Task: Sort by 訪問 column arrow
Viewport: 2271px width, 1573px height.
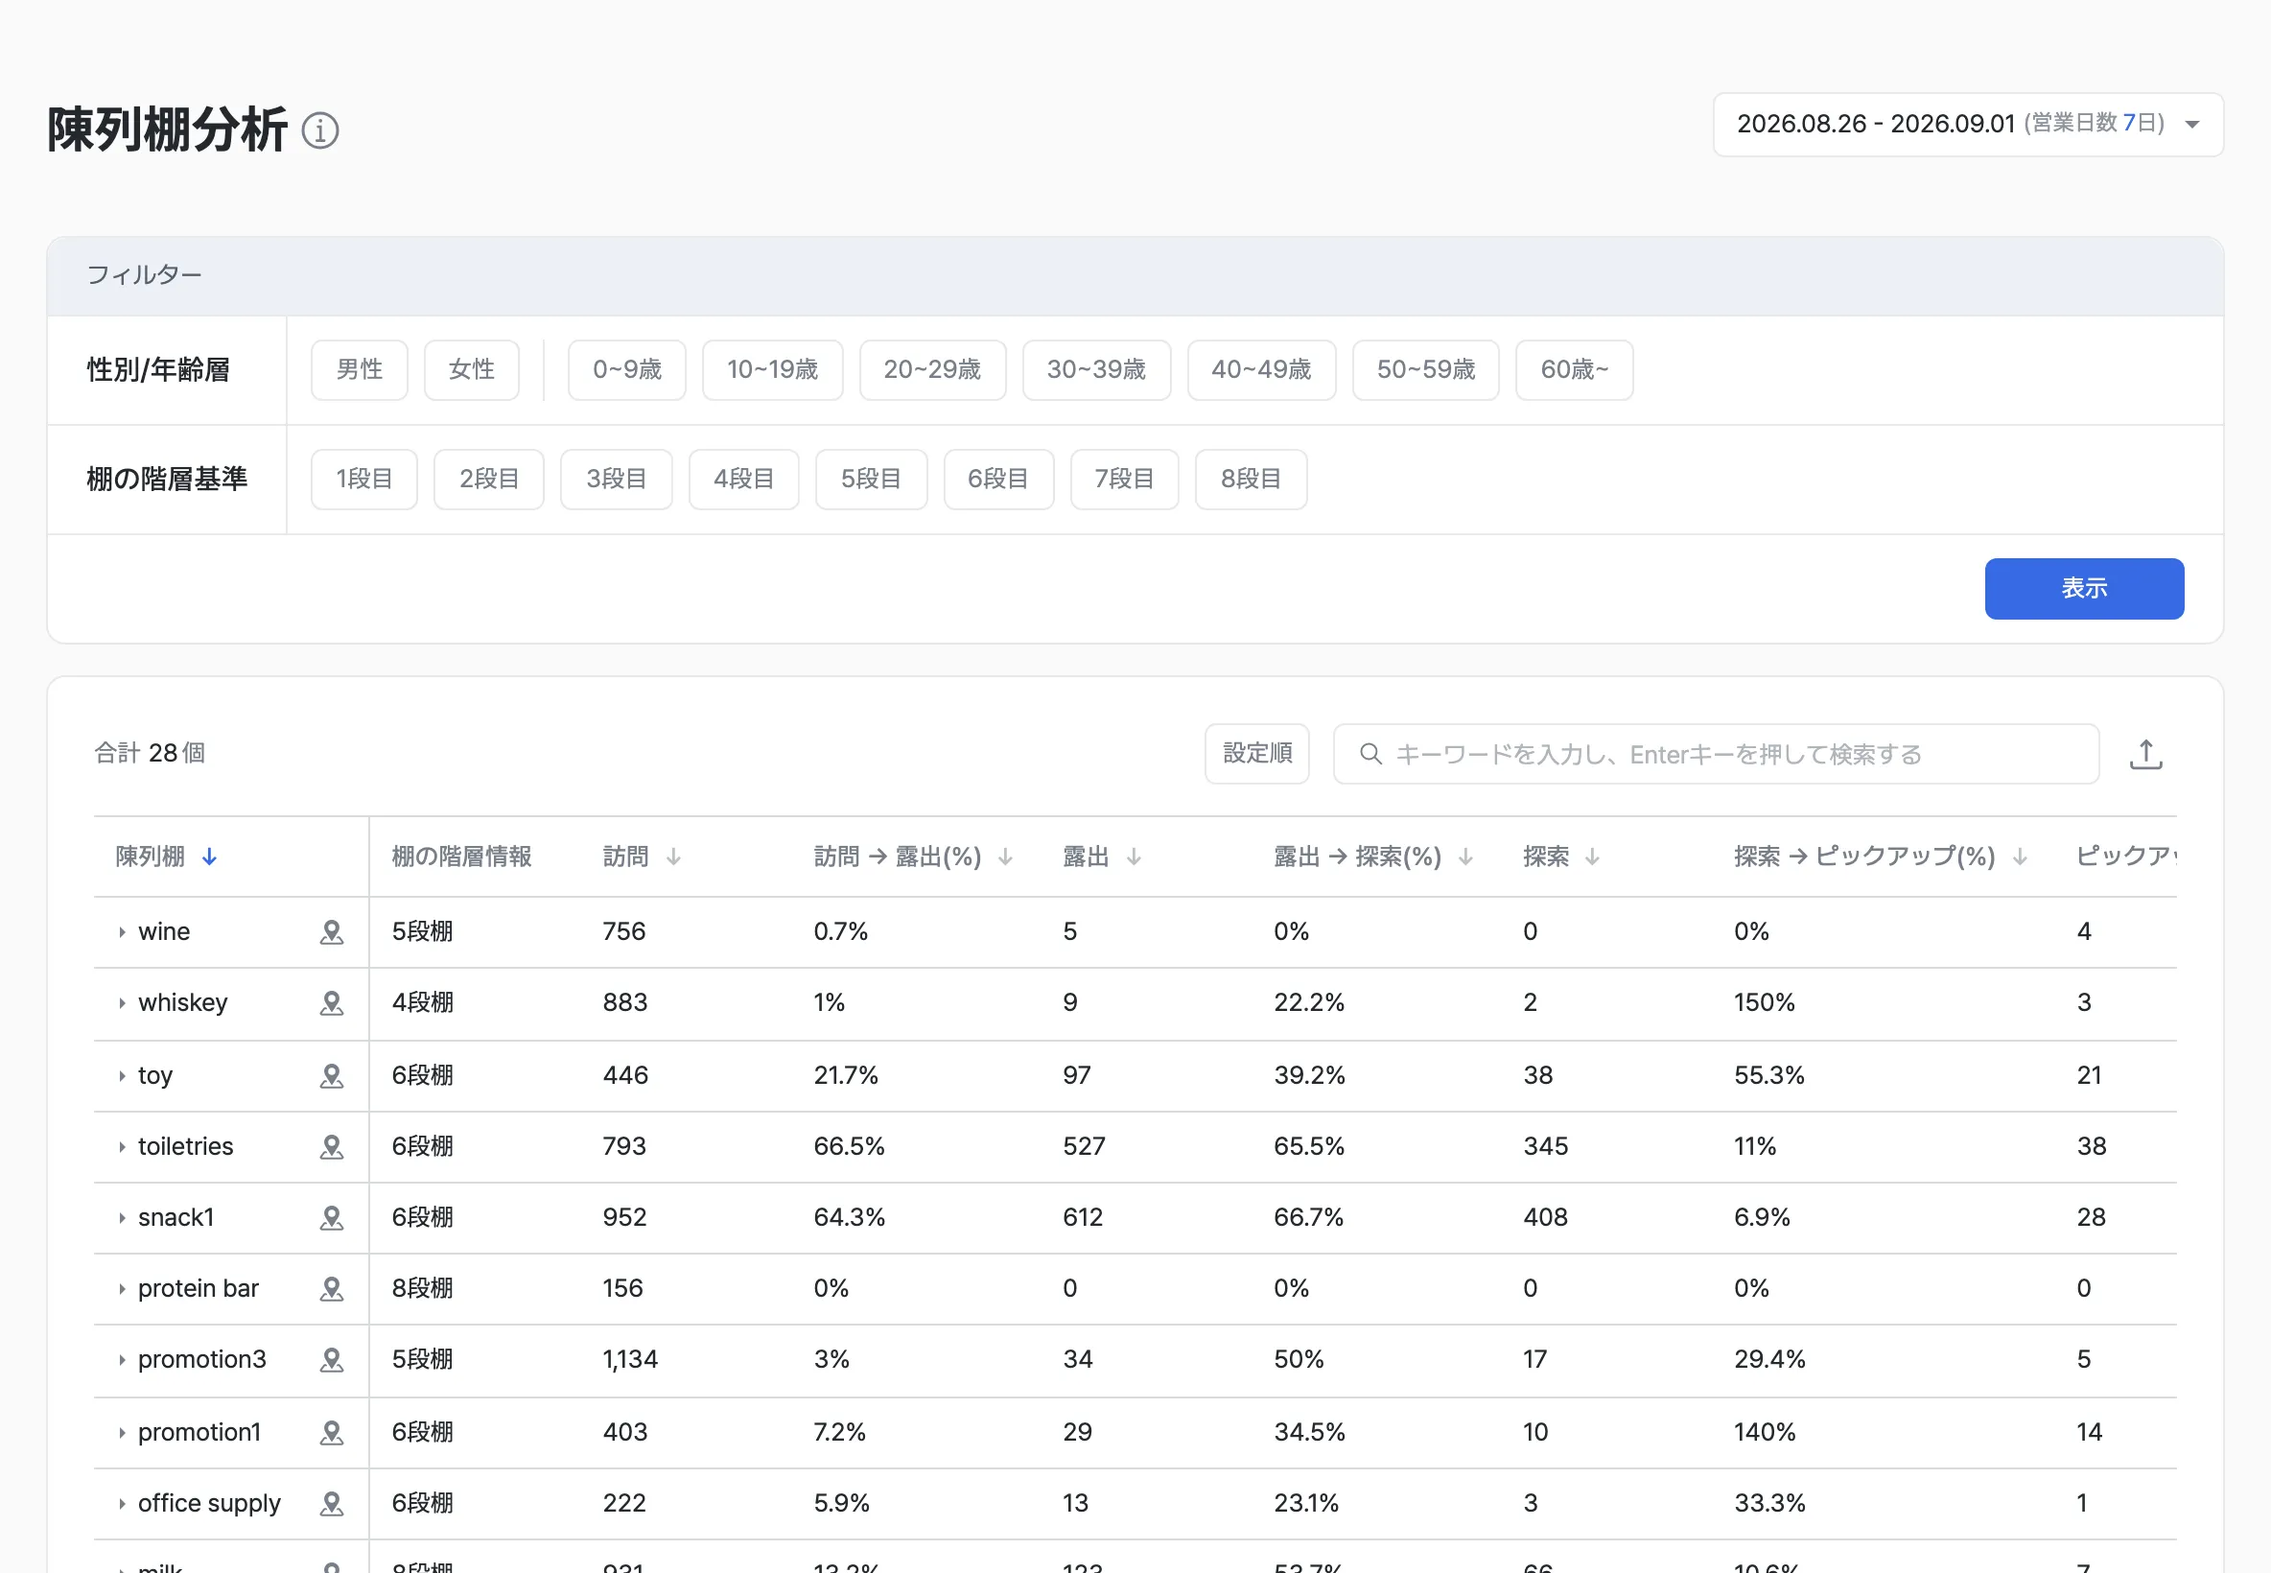Action: 674,857
